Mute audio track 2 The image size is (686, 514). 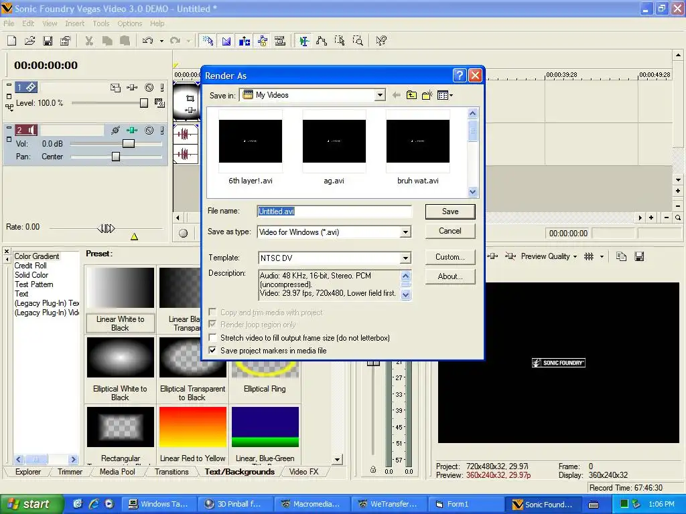pos(149,130)
